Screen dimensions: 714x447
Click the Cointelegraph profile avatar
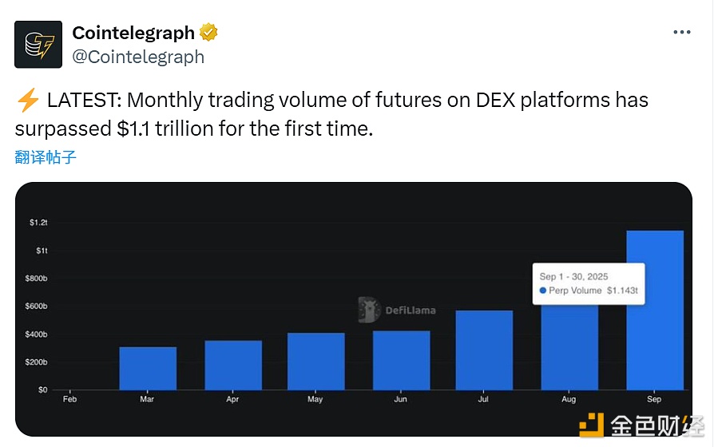pos(38,45)
